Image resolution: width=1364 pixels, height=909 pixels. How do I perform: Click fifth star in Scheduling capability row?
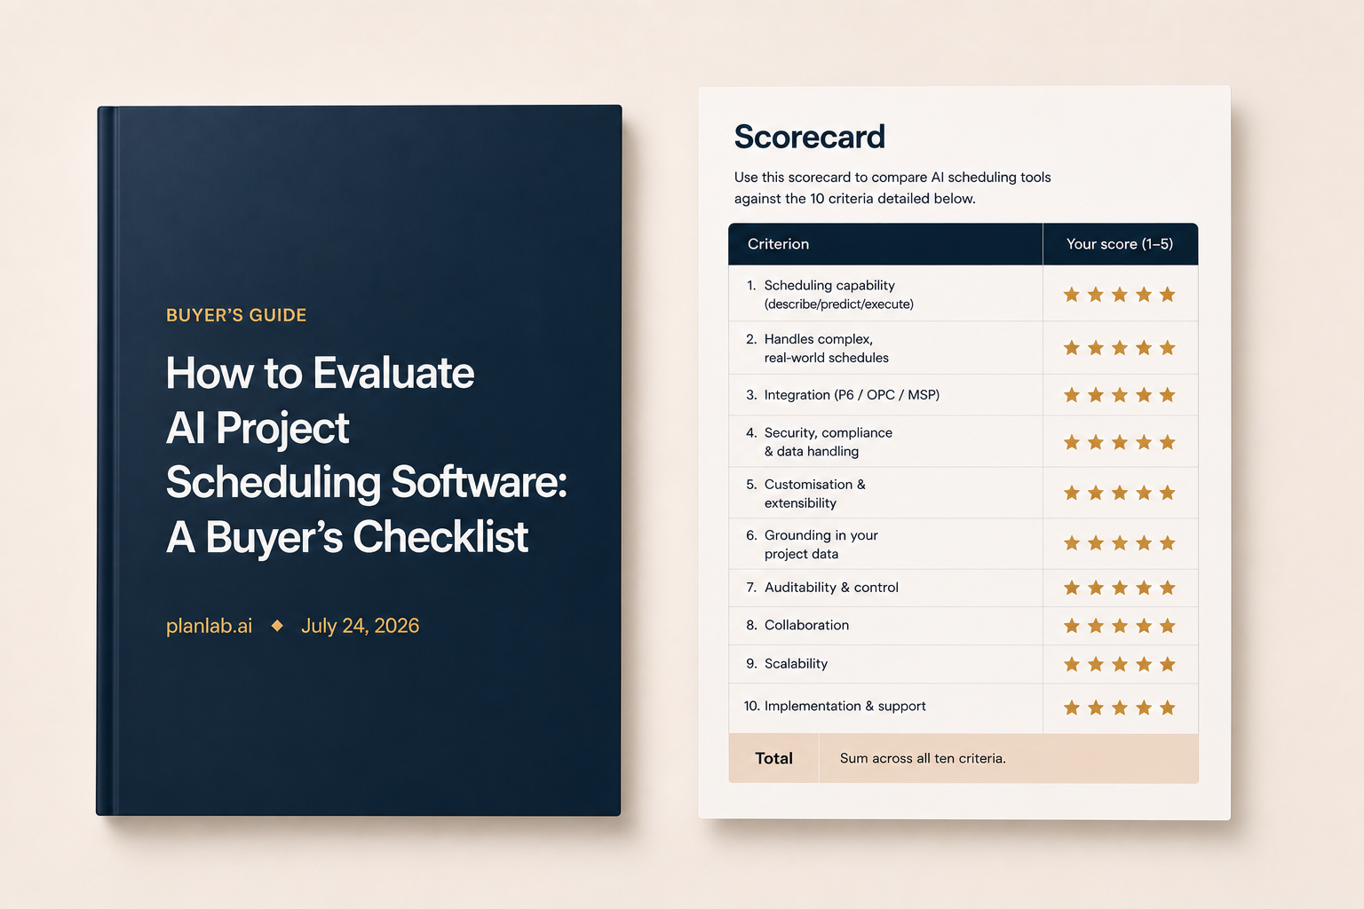1168,294
